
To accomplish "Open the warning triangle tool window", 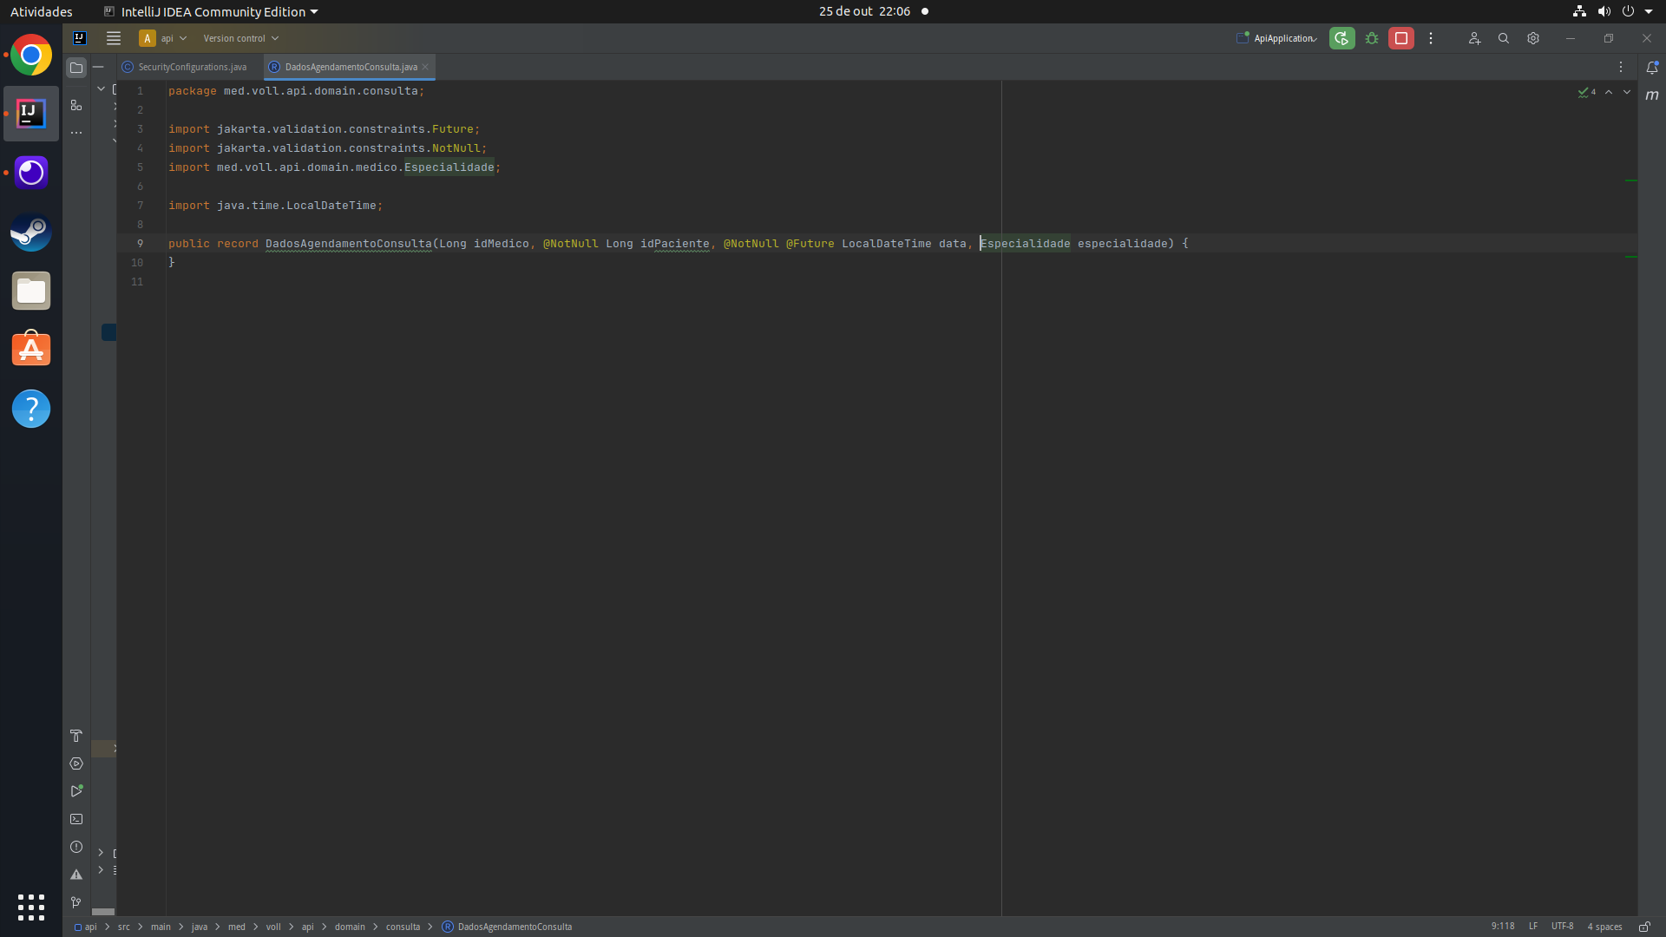I will tap(76, 875).
